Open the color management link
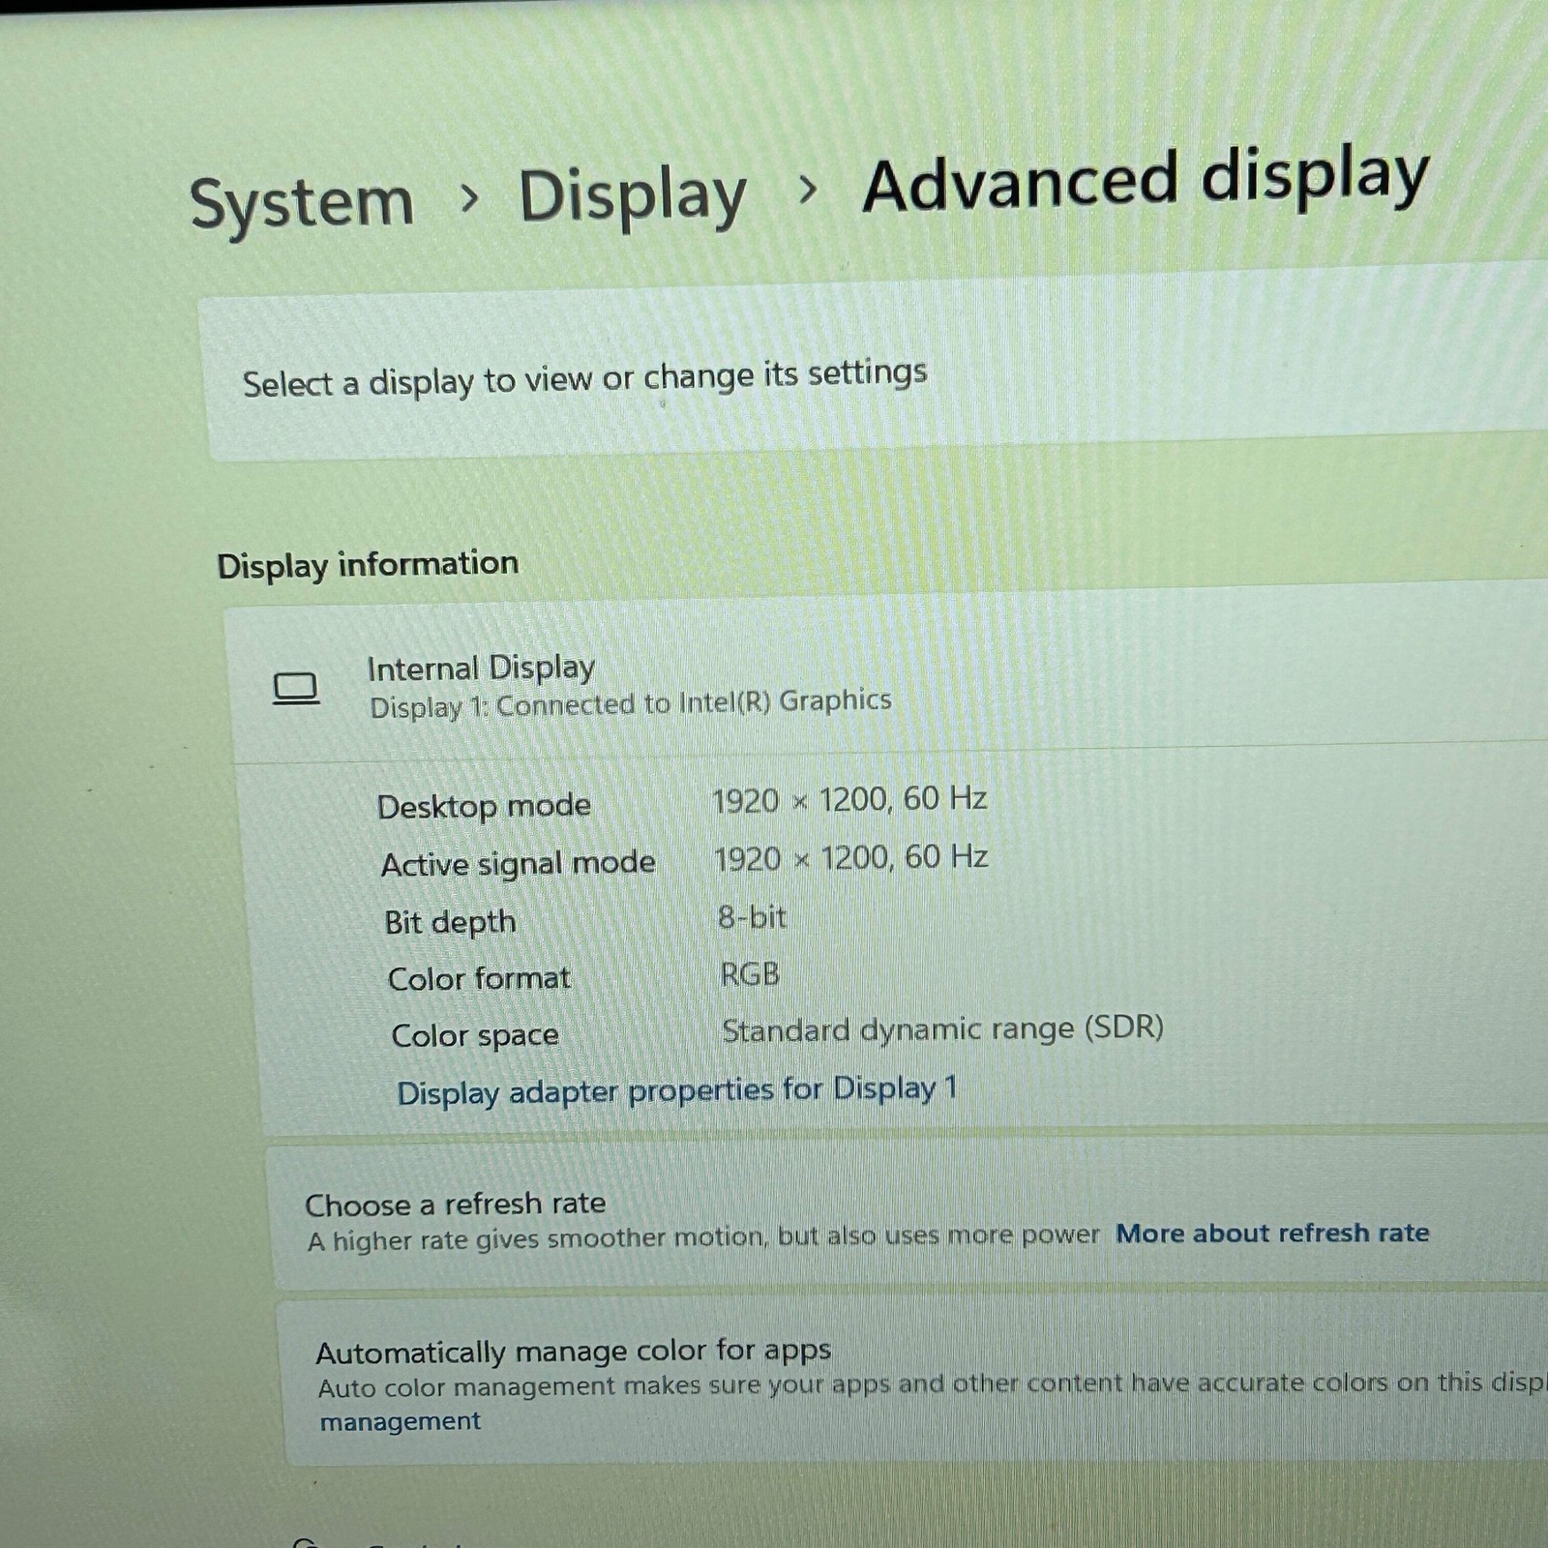 [x=400, y=1421]
